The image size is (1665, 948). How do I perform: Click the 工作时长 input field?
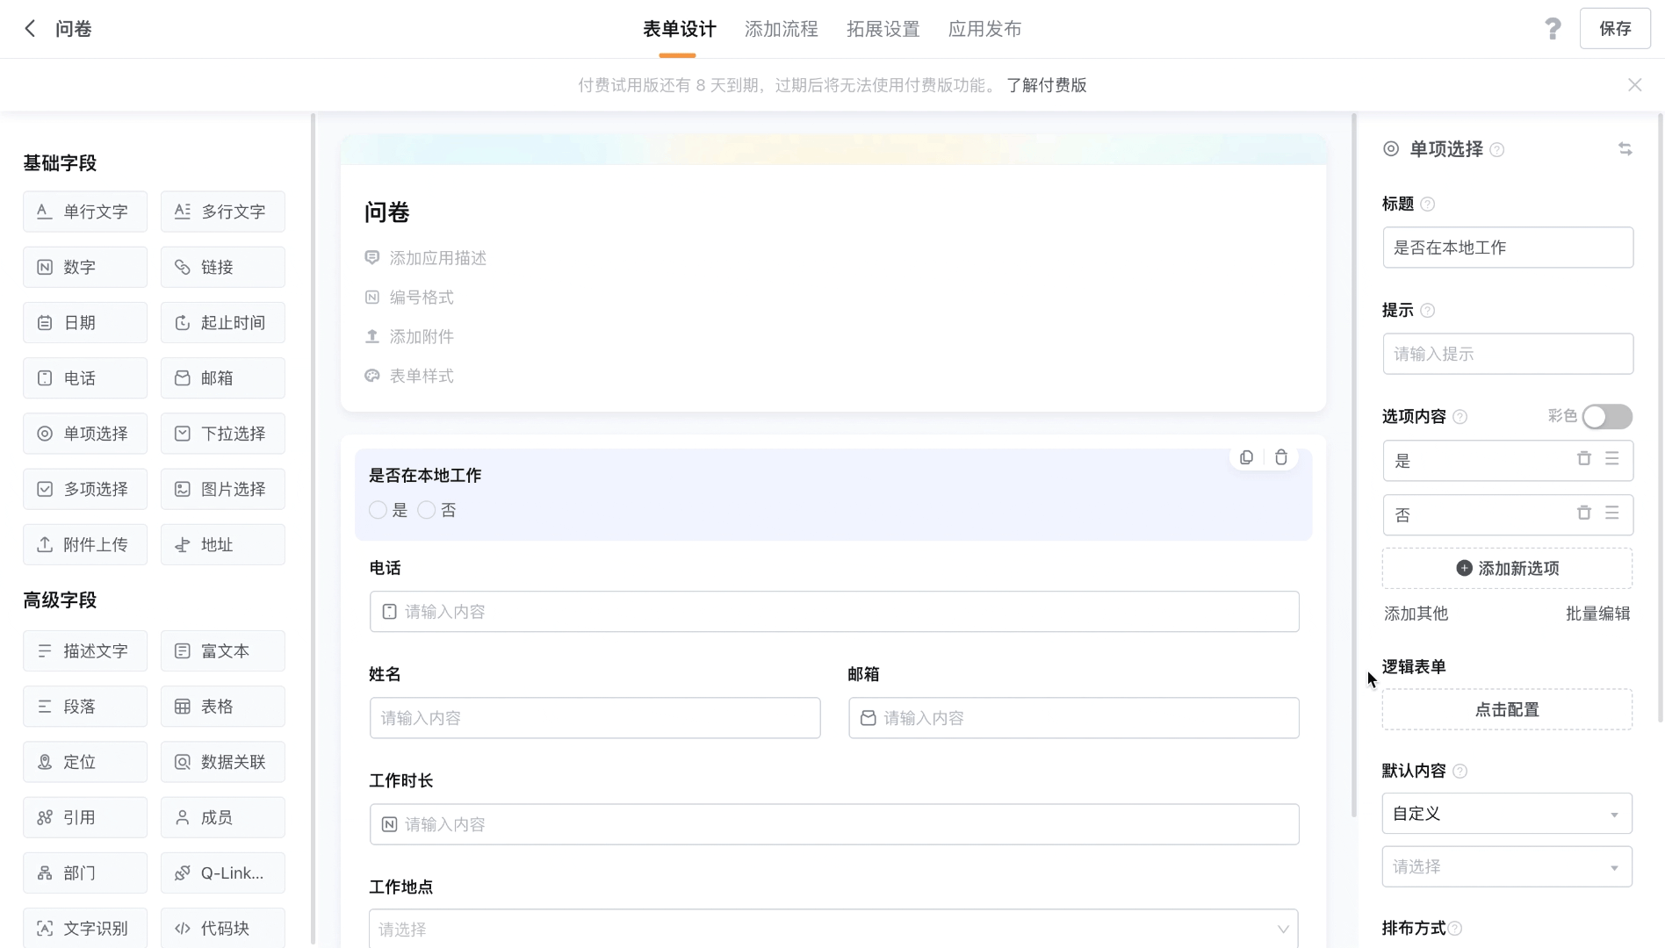click(x=834, y=824)
